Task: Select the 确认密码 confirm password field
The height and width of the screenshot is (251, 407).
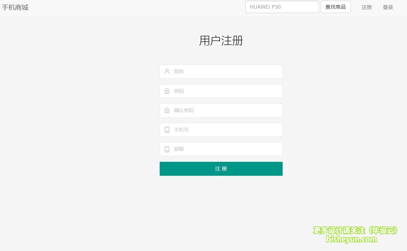Action: point(227,110)
